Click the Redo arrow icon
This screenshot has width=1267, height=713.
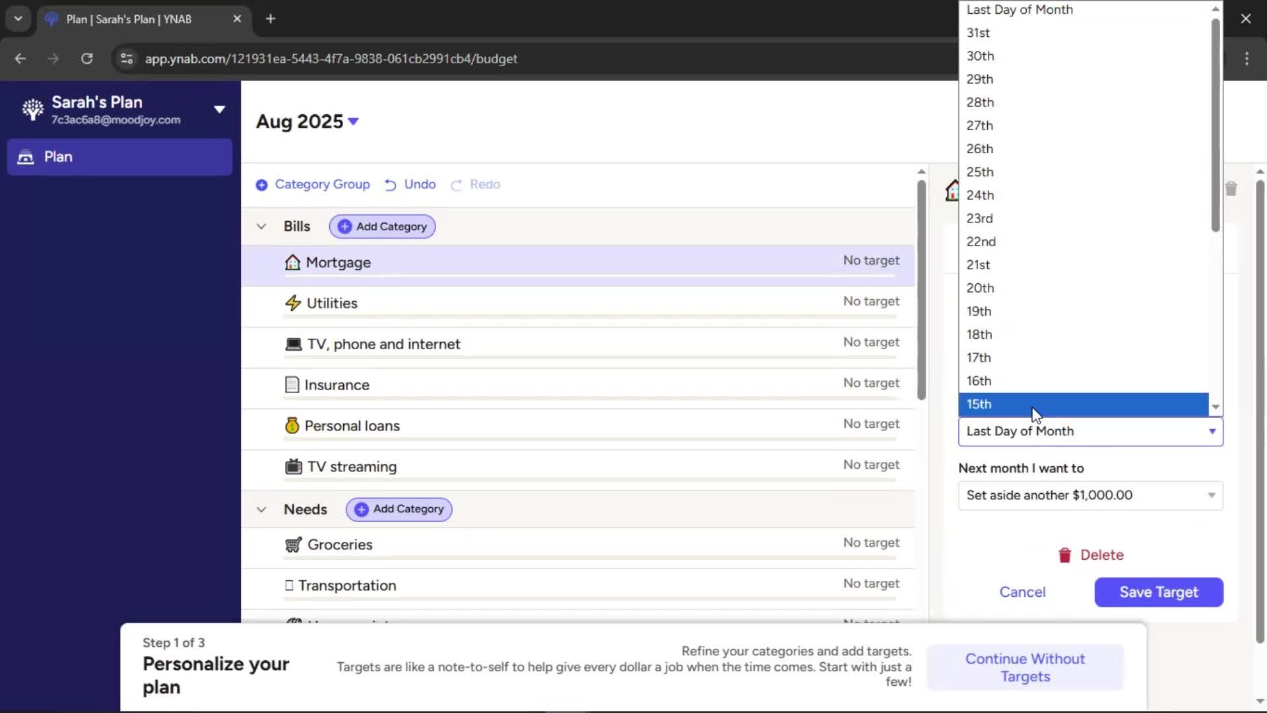pyautogui.click(x=457, y=185)
